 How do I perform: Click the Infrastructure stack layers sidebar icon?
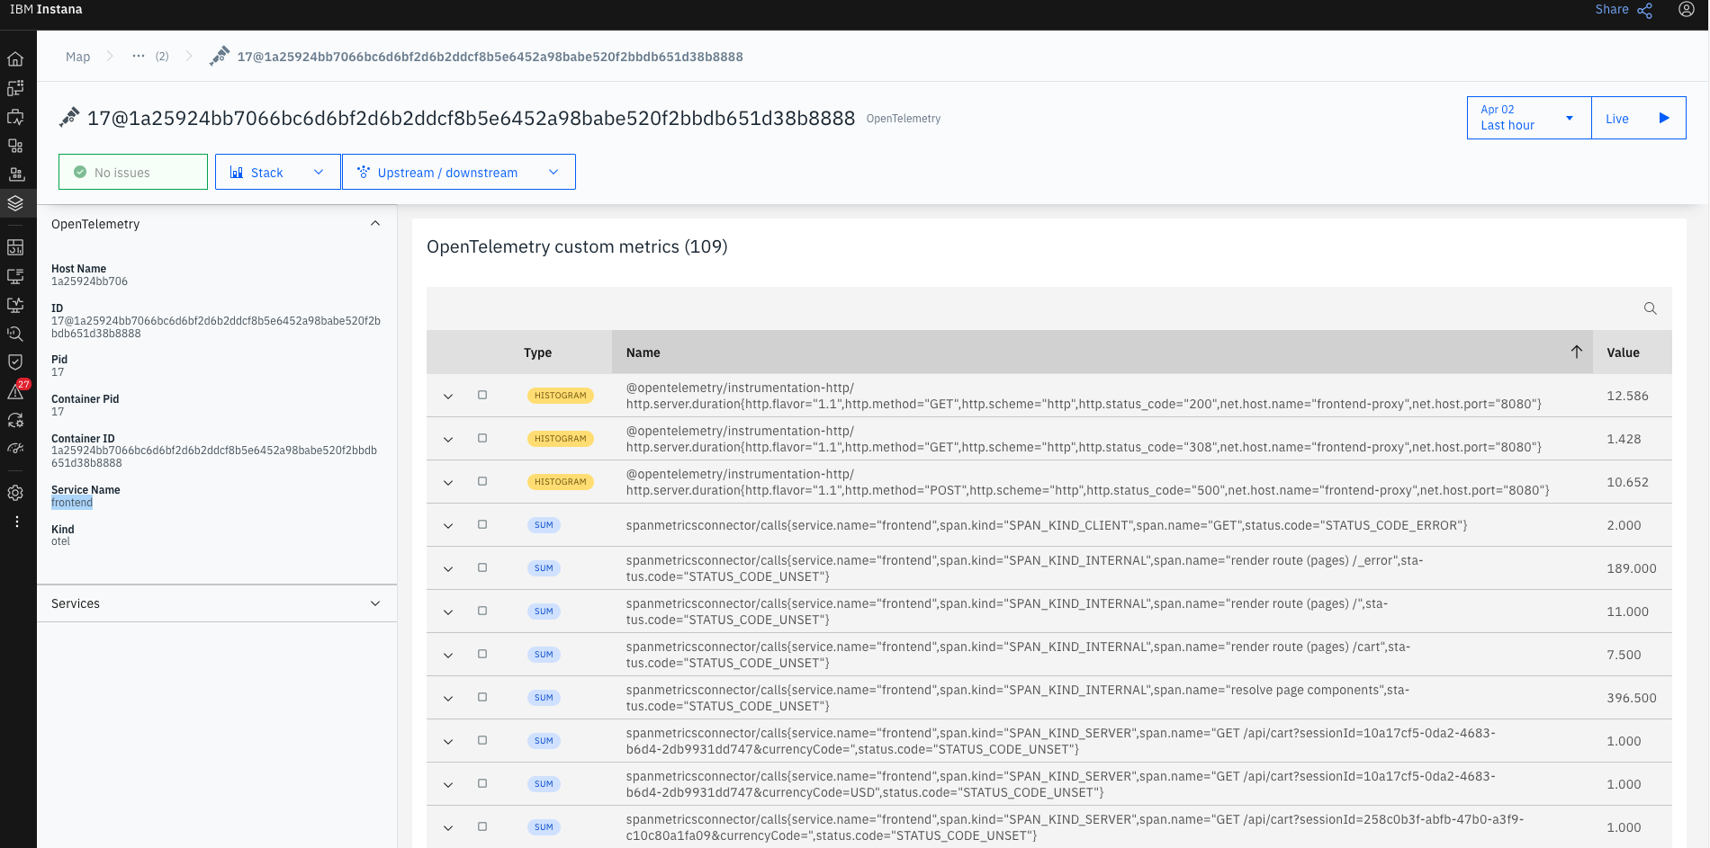(15, 203)
